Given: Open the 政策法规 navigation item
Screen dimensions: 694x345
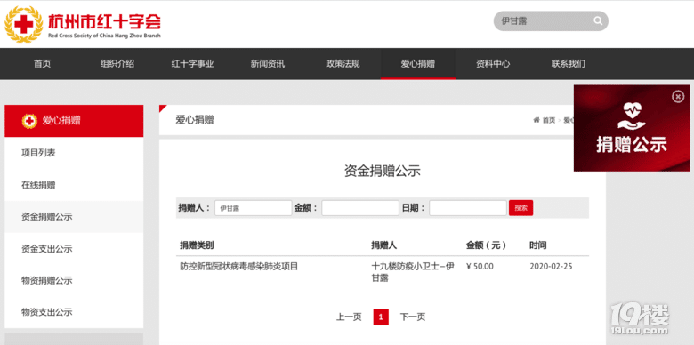Looking at the screenshot, I should [343, 64].
